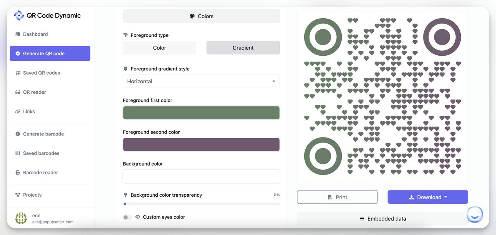Image resolution: width=496 pixels, height=235 pixels.
Task: Expand the Embedded data section
Action: [382, 219]
